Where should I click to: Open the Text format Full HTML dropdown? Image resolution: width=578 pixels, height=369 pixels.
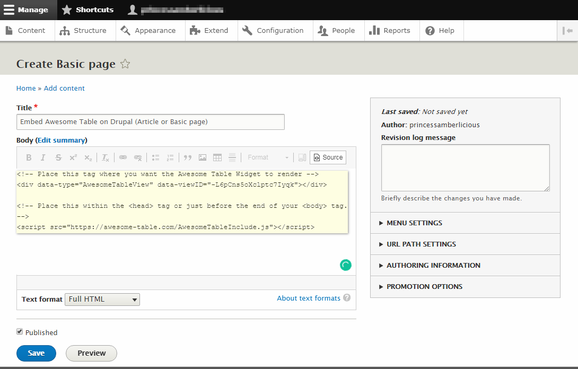tap(102, 300)
